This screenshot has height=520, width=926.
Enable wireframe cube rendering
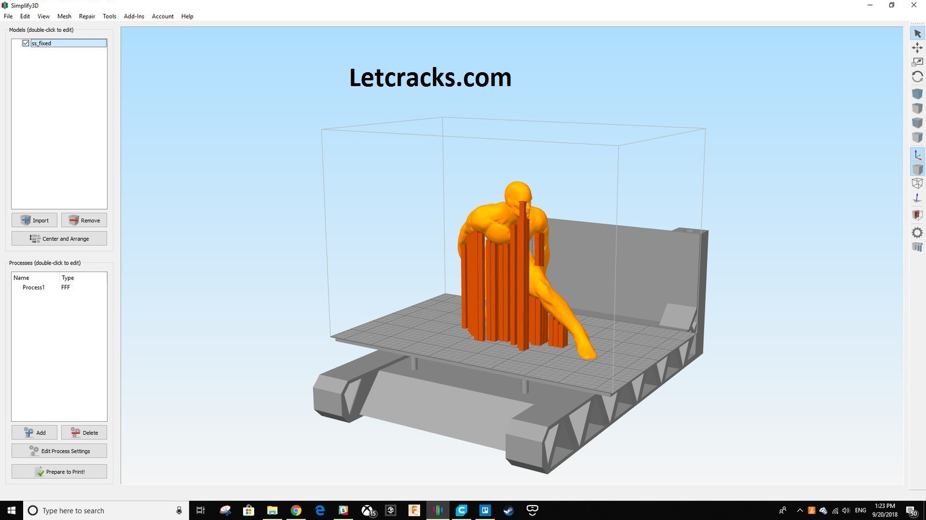(917, 184)
